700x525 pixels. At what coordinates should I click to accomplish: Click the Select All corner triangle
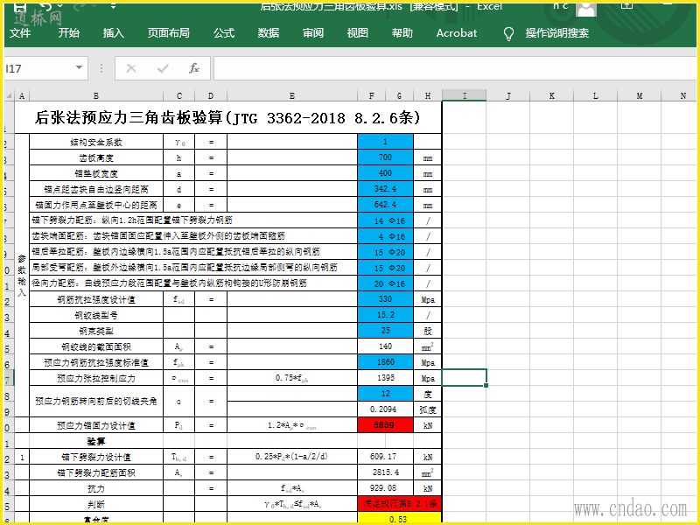click(x=9, y=95)
